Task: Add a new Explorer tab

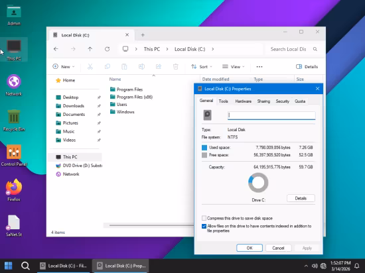Action: point(143,35)
